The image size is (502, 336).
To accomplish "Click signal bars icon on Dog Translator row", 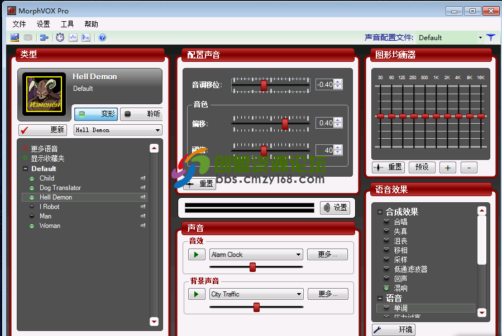I will click(143, 187).
